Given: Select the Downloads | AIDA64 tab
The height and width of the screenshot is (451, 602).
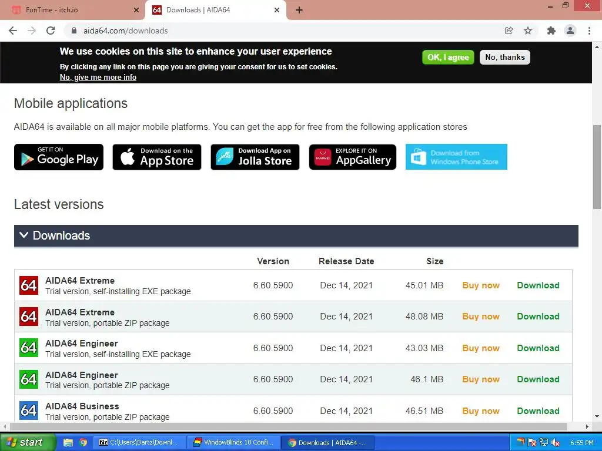Looking at the screenshot, I should pos(215,11).
